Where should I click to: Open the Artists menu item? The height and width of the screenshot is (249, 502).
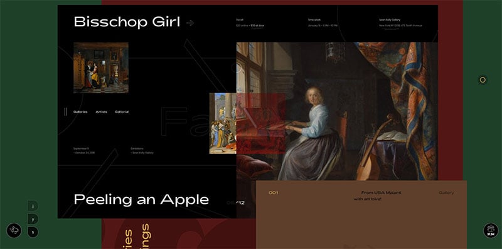tap(102, 112)
